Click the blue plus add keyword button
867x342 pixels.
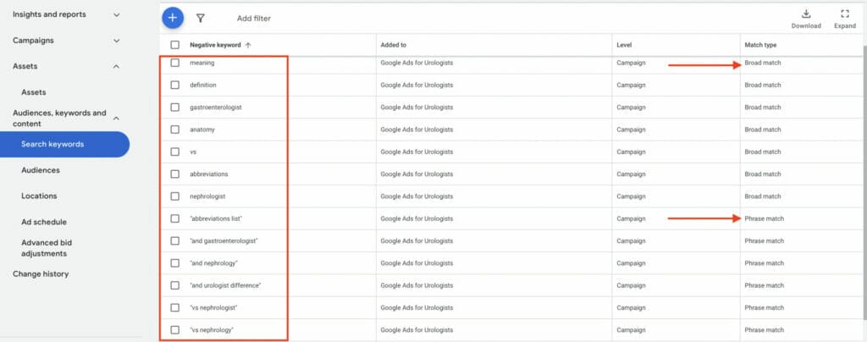tap(173, 18)
